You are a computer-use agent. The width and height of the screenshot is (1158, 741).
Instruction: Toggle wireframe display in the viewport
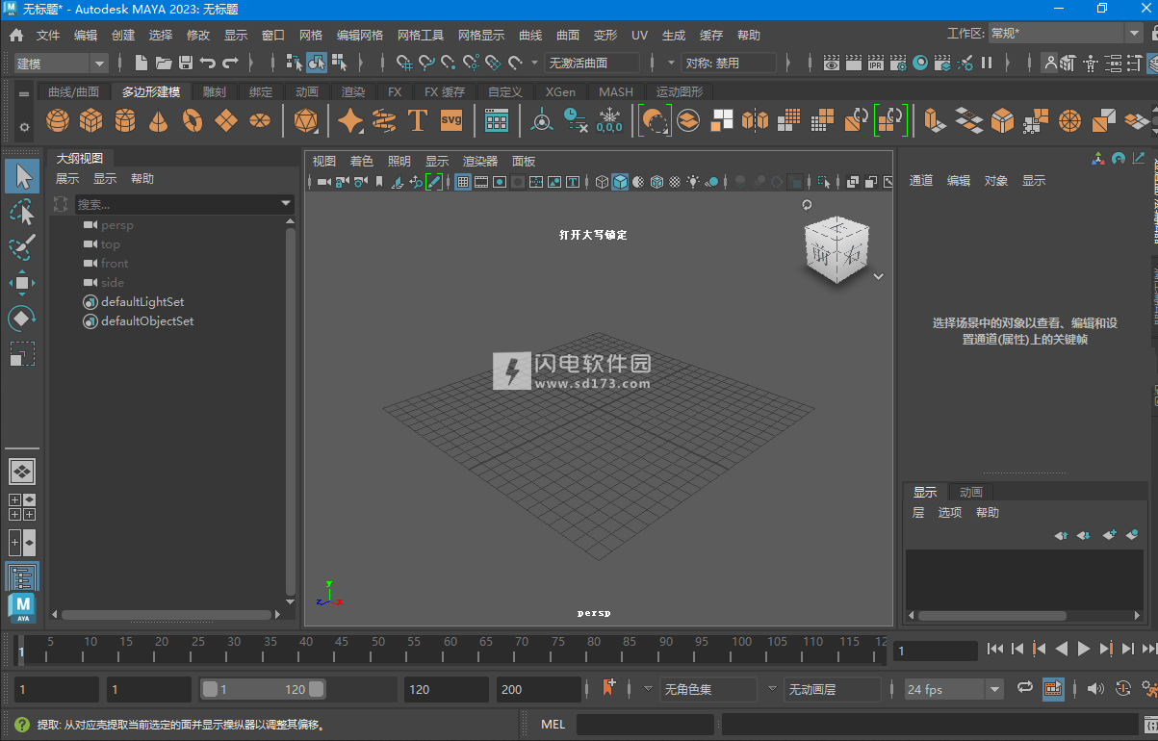[x=603, y=182]
